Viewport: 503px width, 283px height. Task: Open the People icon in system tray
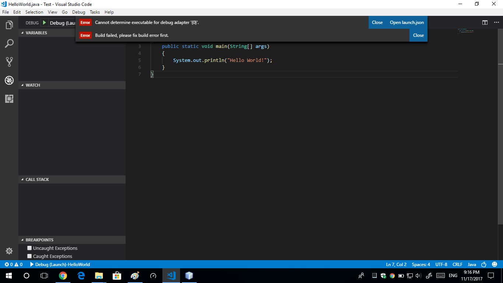[x=361, y=276]
